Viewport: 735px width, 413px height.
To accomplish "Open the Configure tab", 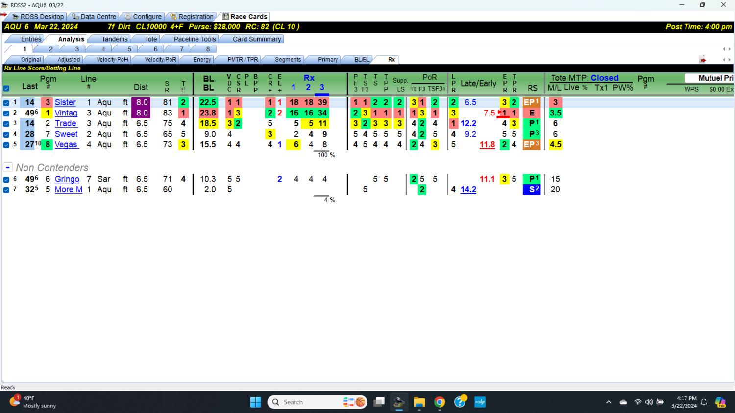I will coord(143,17).
